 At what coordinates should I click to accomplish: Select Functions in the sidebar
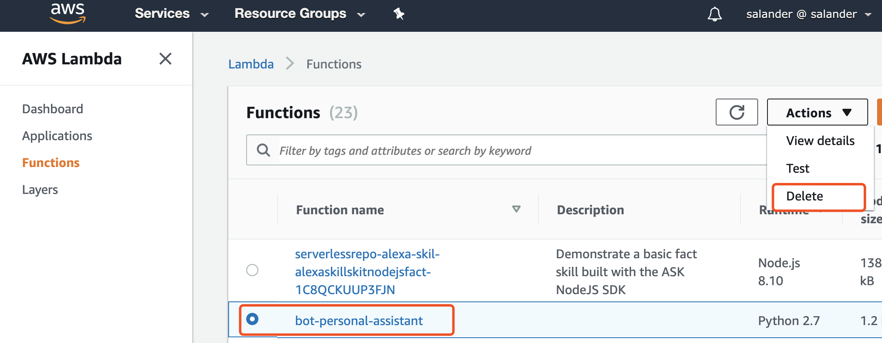[x=51, y=163]
